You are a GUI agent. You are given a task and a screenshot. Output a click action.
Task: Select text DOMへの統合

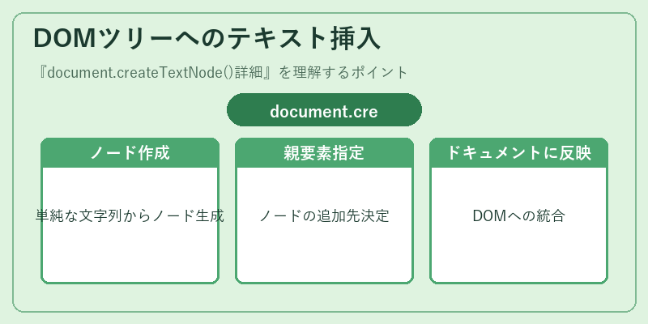point(518,215)
